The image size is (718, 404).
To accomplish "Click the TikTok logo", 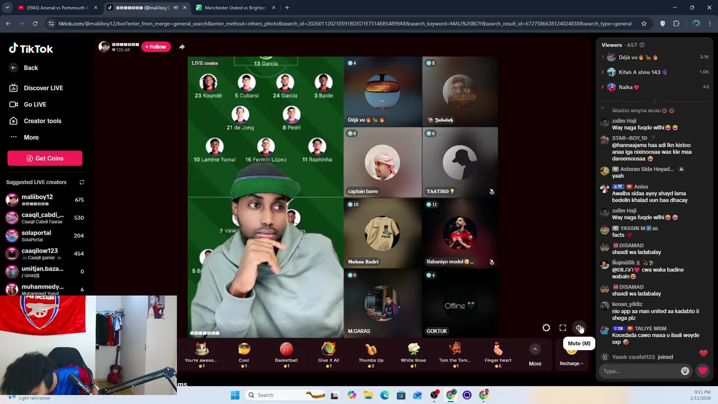I will 31,49.
